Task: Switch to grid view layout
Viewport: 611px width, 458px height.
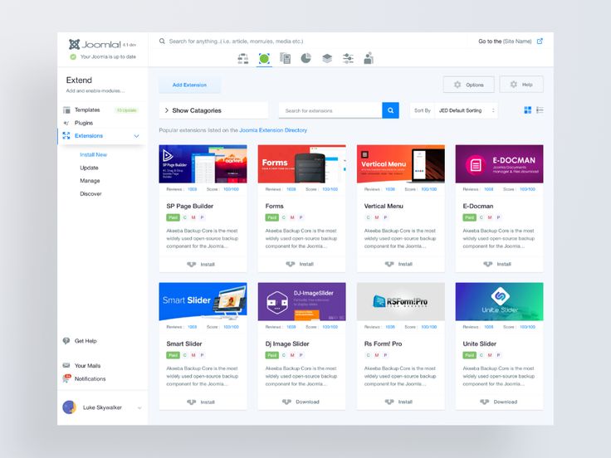Action: coord(528,110)
